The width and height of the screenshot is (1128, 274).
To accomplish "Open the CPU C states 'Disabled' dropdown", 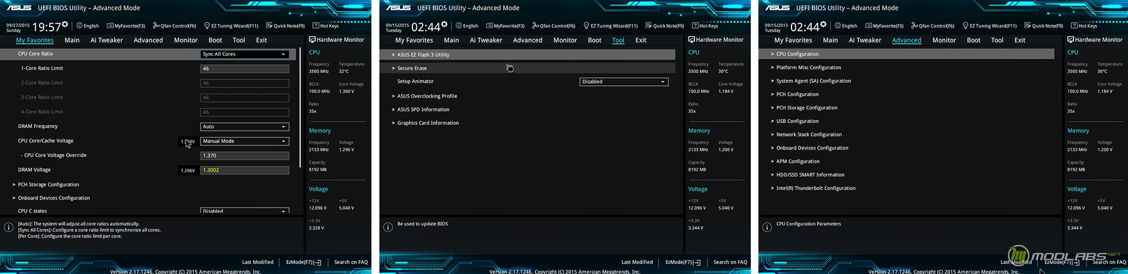I will (245, 211).
